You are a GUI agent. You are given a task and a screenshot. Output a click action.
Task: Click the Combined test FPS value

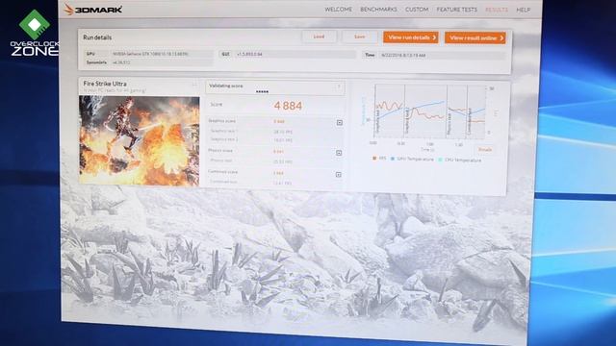tap(282, 183)
